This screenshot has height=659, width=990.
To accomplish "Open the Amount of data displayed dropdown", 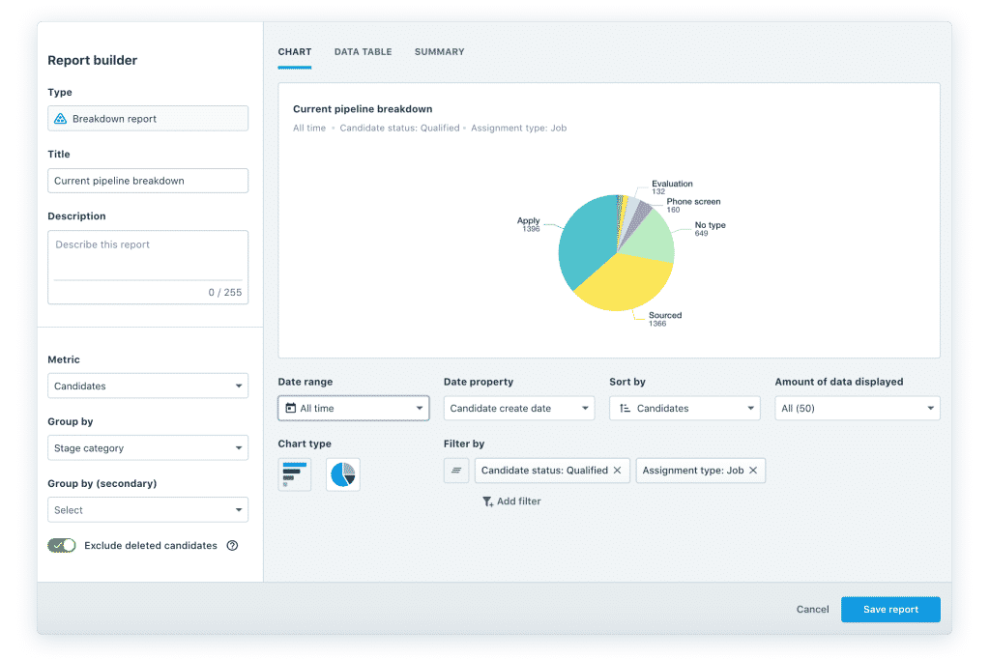I will point(857,408).
